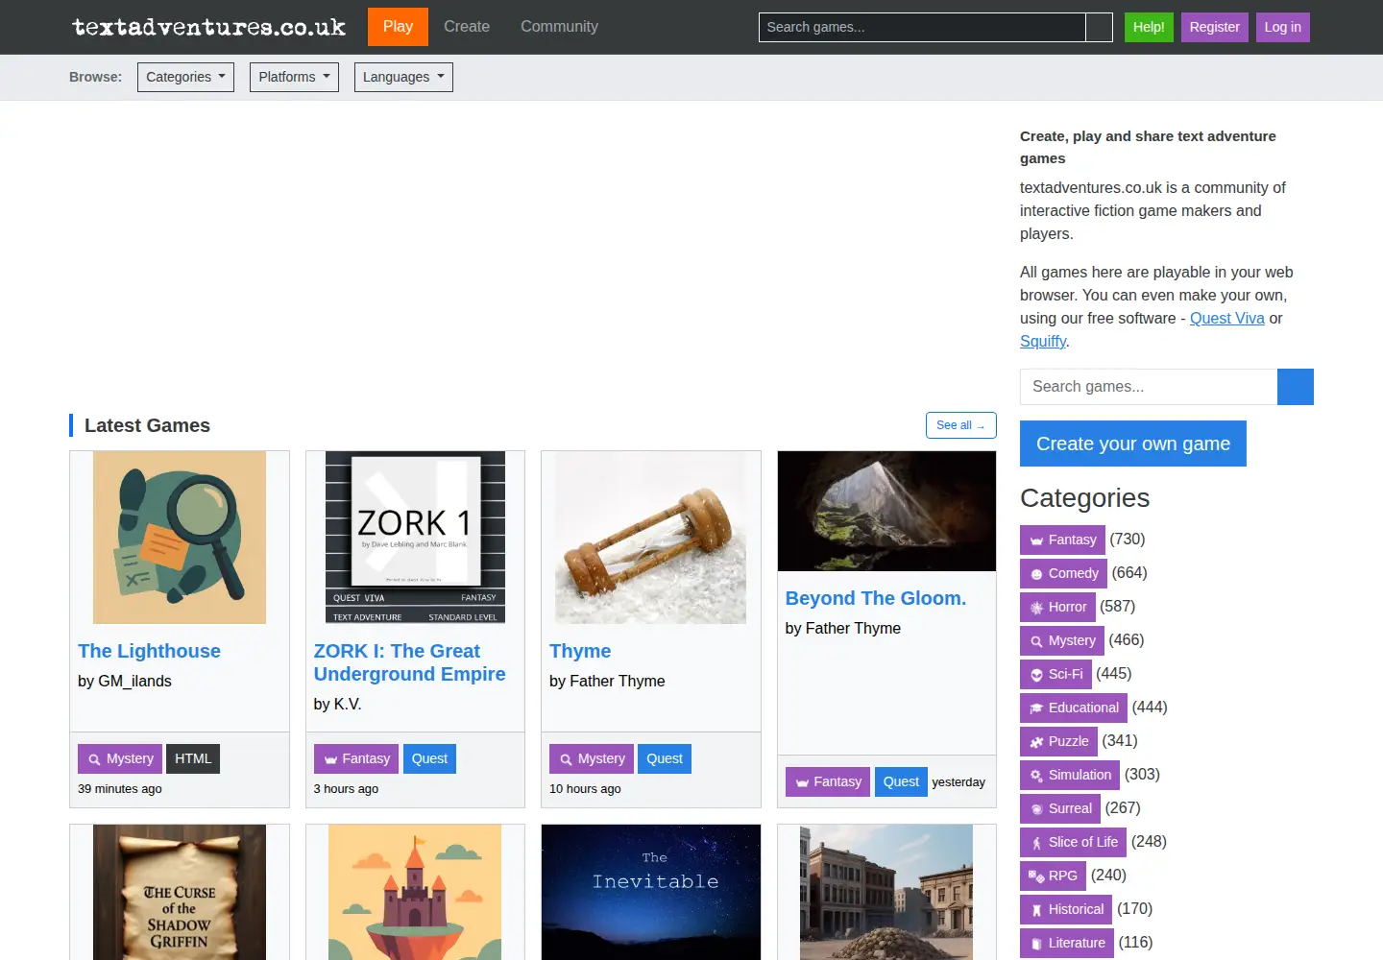1383x960 pixels.
Task: Focus the sidebar Search games field
Action: coord(1149,387)
